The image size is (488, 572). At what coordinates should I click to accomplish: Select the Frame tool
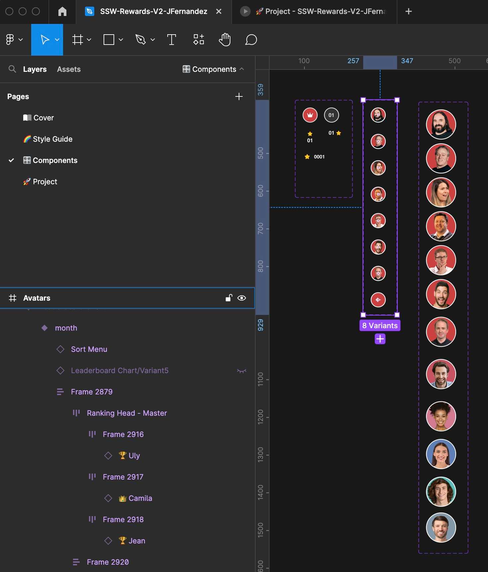78,40
